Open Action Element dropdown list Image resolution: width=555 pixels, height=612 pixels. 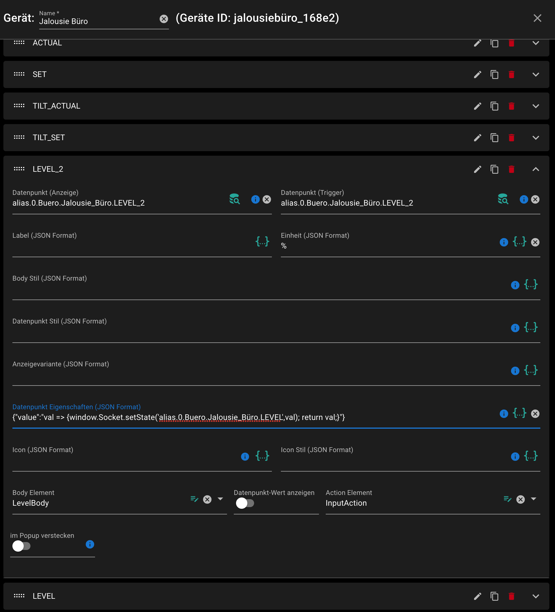[534, 499]
